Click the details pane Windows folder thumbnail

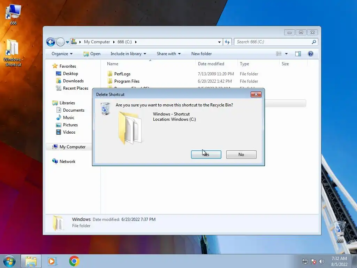click(58, 223)
